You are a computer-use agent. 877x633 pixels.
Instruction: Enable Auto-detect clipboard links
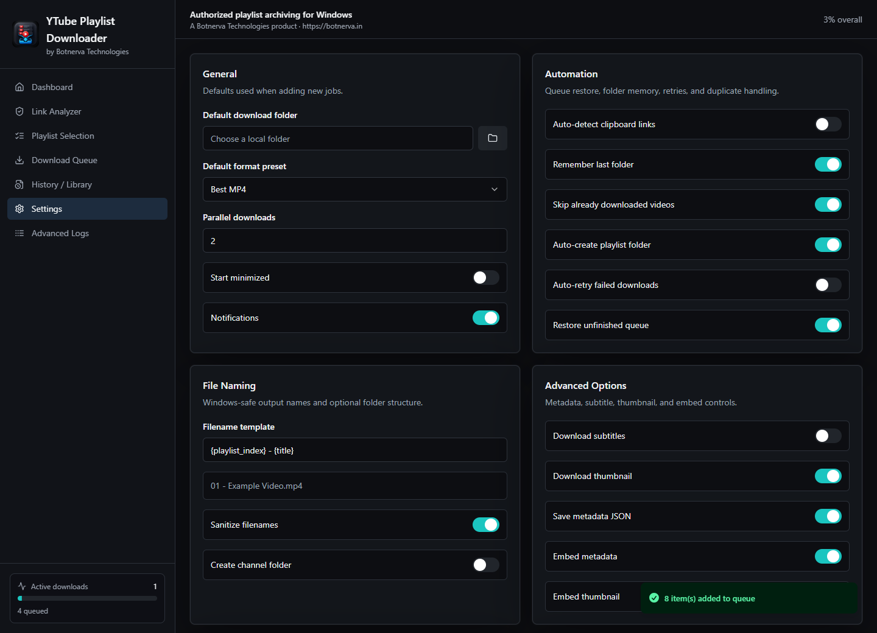(828, 124)
